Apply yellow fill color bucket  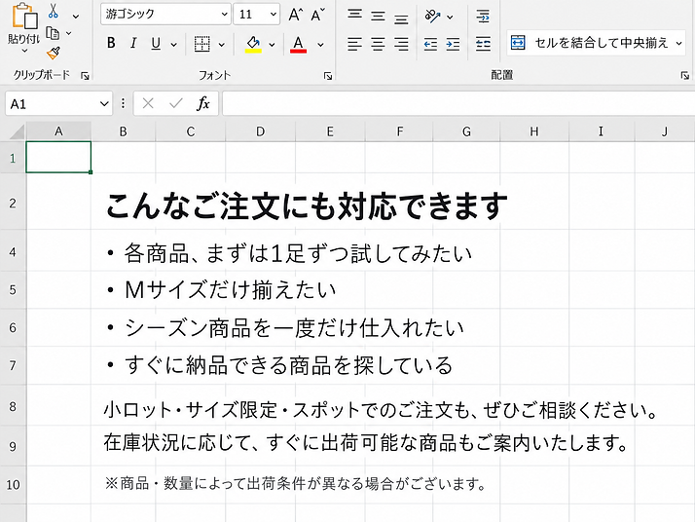pyautogui.click(x=253, y=44)
